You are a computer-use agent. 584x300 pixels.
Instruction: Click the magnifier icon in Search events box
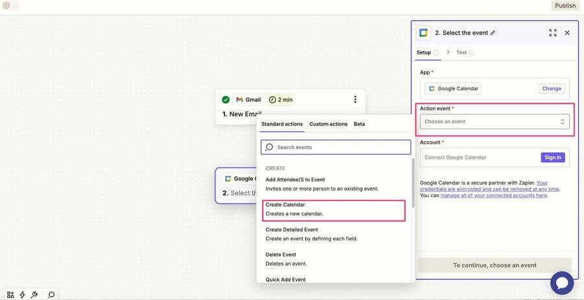click(269, 147)
